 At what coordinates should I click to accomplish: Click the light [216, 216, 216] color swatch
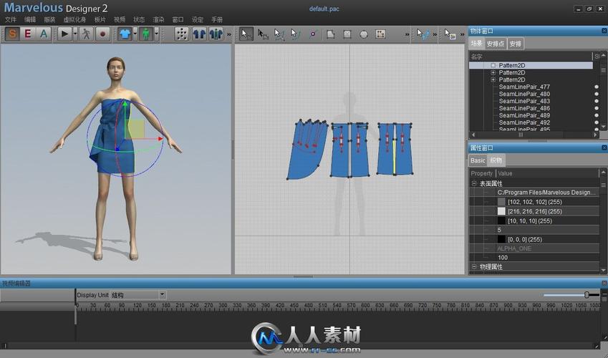tap(501, 211)
